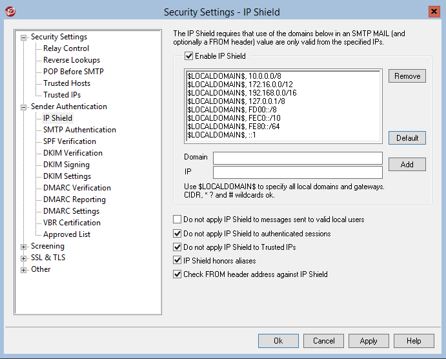Screen dimensions: 446x359
Task: Toggle Check FROM header address against IP Shield
Action: click(x=177, y=274)
